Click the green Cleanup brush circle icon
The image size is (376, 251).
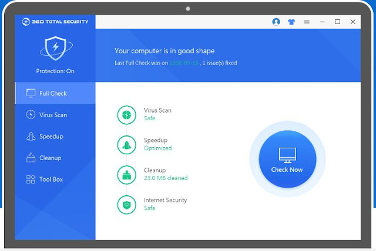[x=127, y=175]
